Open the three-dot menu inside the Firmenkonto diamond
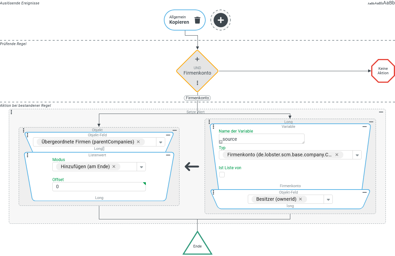 197,83
